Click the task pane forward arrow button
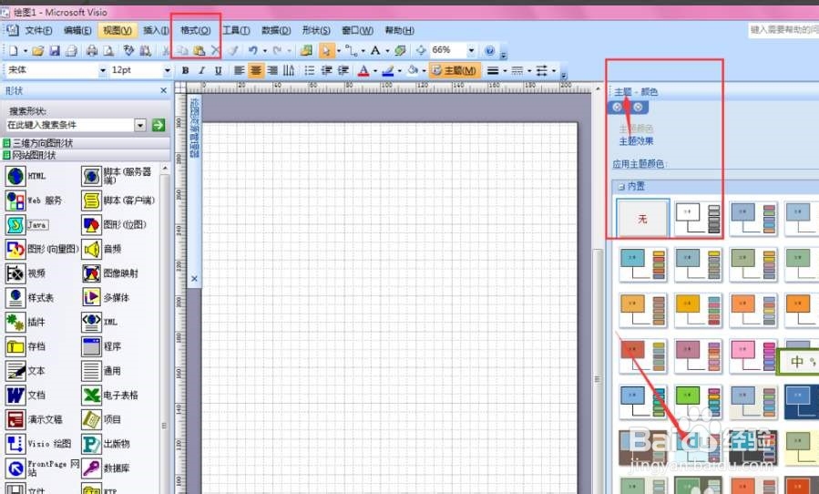This screenshot has height=494, width=819. click(x=638, y=108)
